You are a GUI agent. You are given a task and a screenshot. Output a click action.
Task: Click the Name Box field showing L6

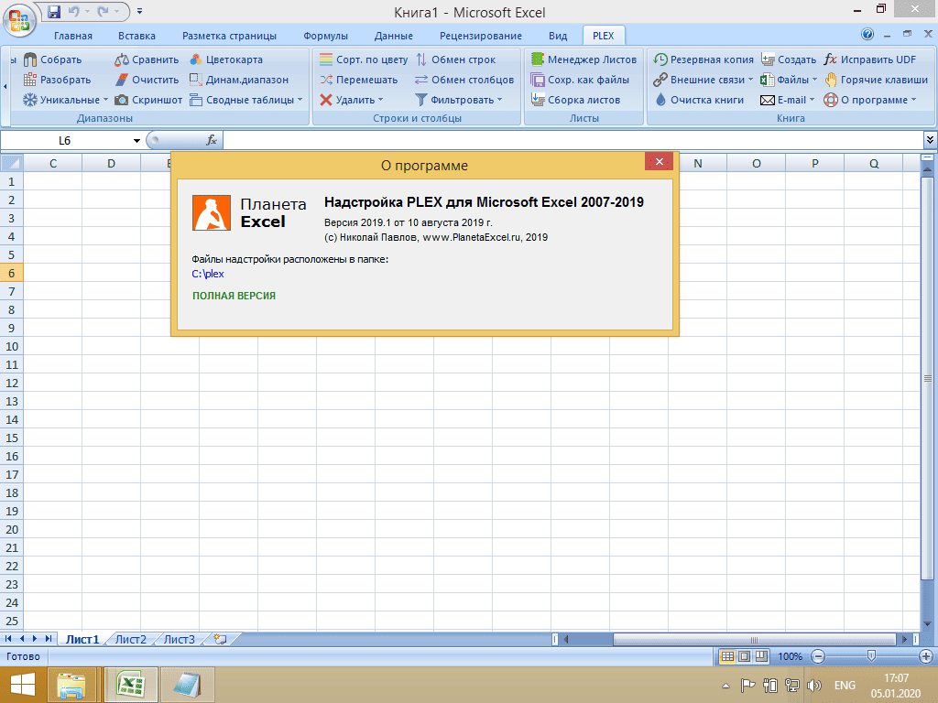tap(65, 140)
